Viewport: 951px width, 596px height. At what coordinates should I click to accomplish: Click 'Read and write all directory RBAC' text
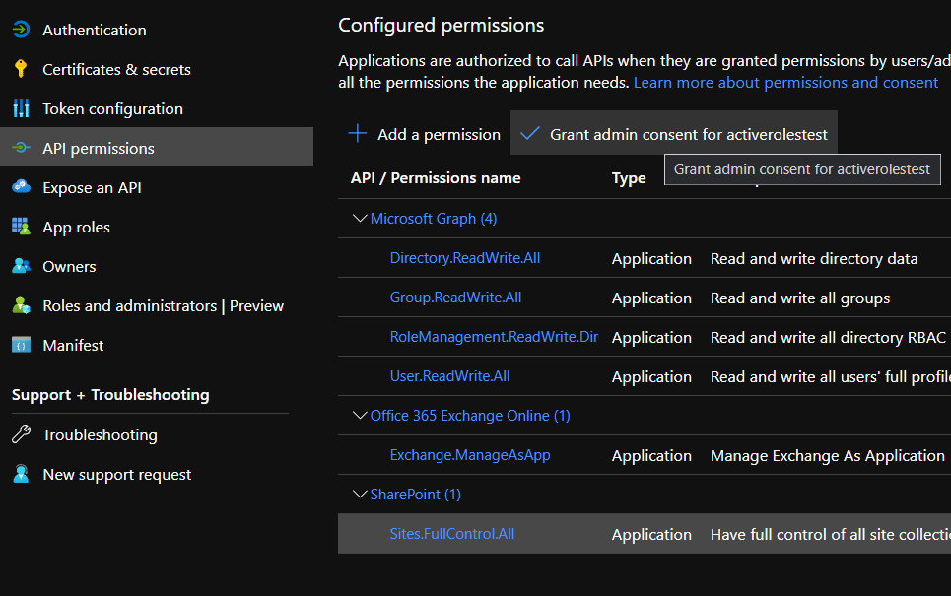pos(828,337)
